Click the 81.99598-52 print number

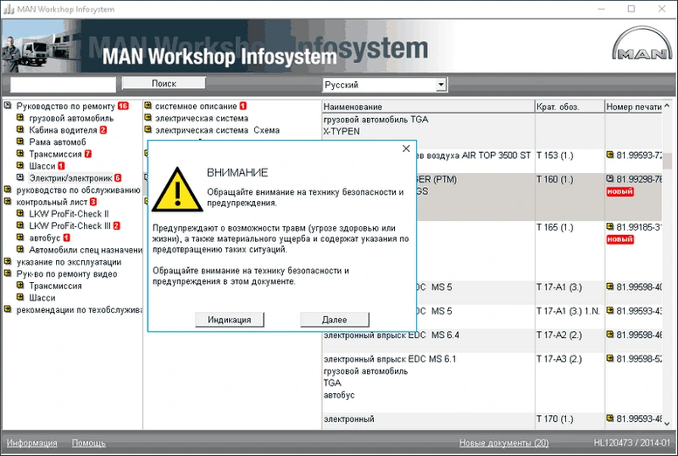pos(639,359)
